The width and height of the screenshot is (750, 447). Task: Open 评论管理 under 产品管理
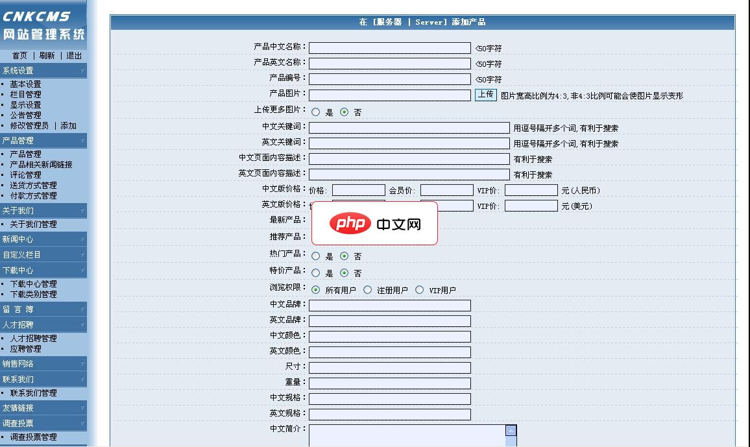[24, 175]
